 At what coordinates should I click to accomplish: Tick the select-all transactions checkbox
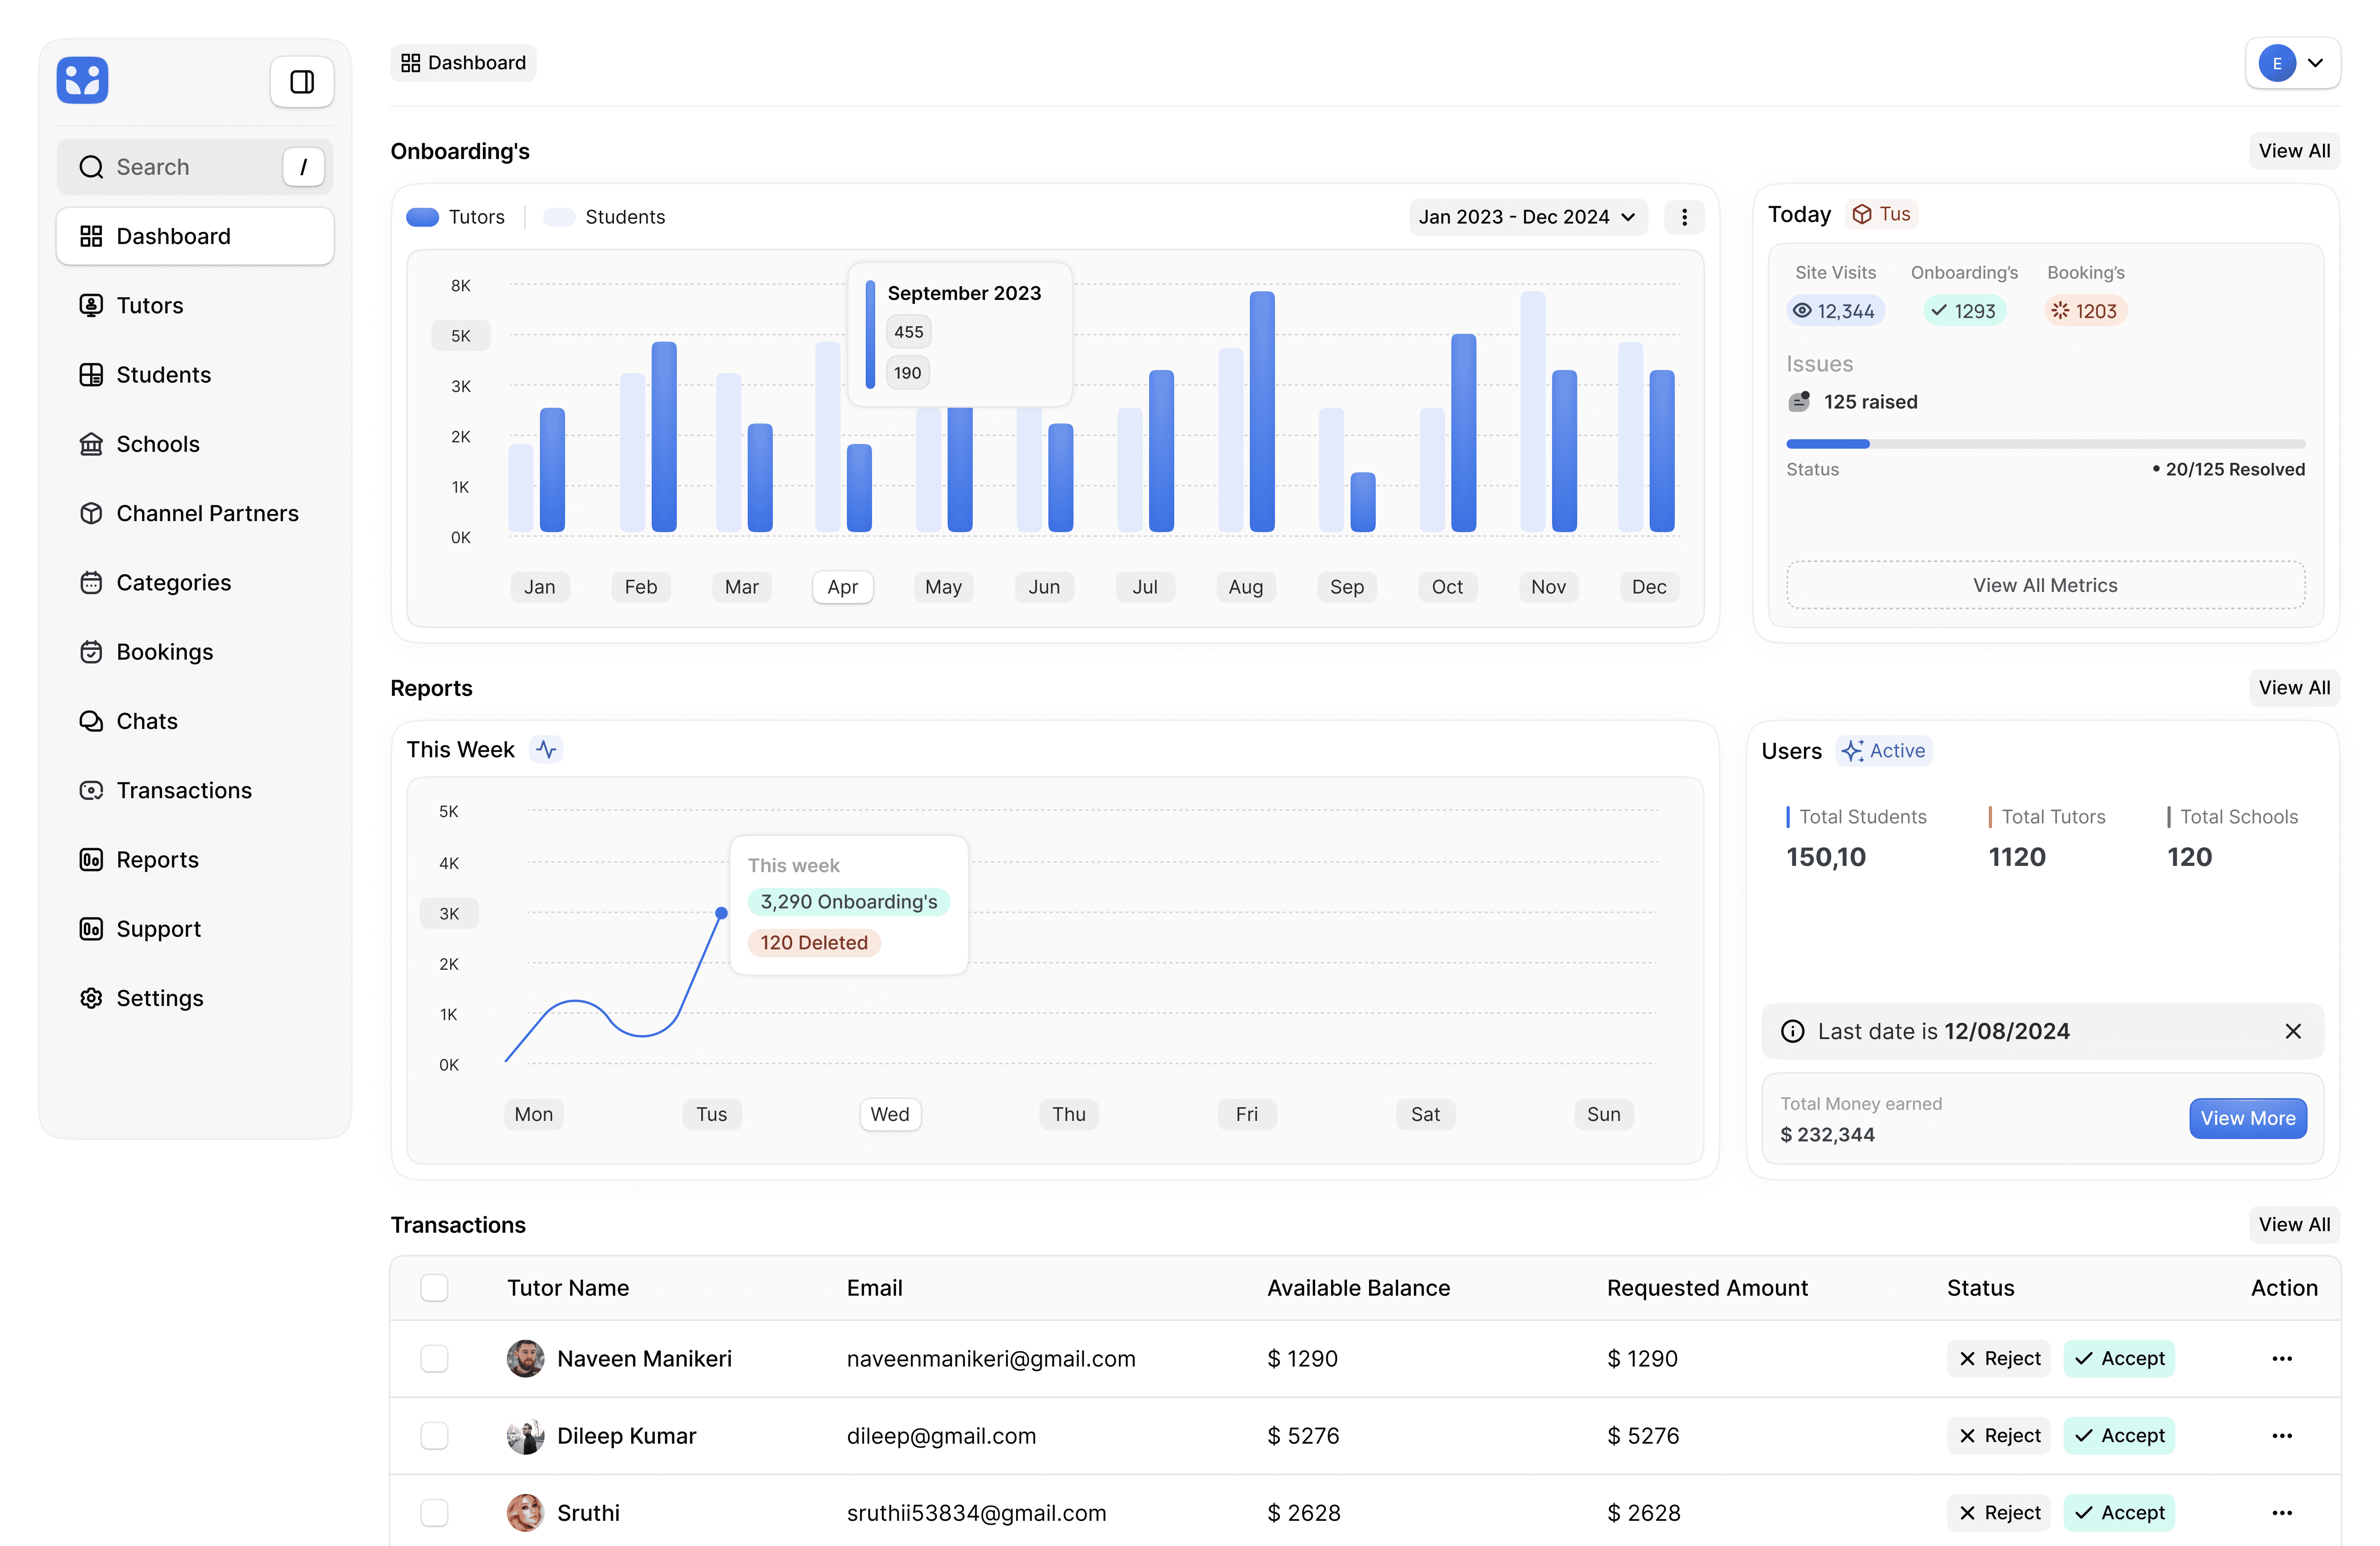434,1288
